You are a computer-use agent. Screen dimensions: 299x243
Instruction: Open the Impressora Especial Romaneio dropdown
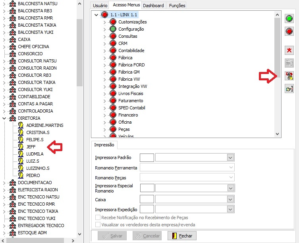(231, 188)
